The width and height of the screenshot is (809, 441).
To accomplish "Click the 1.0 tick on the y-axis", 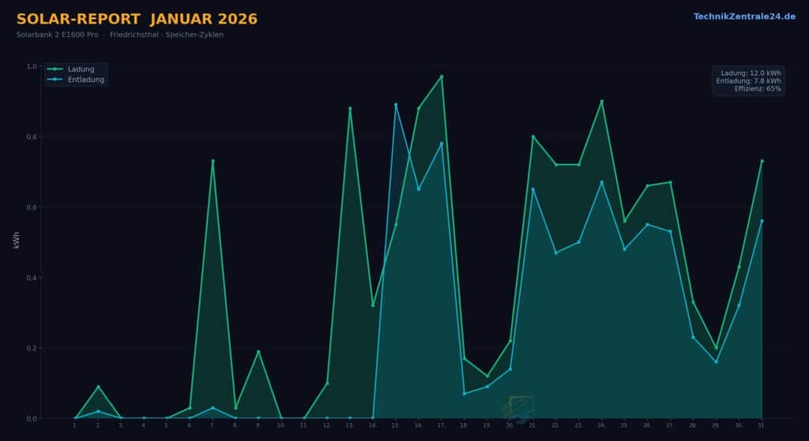I will pos(32,66).
